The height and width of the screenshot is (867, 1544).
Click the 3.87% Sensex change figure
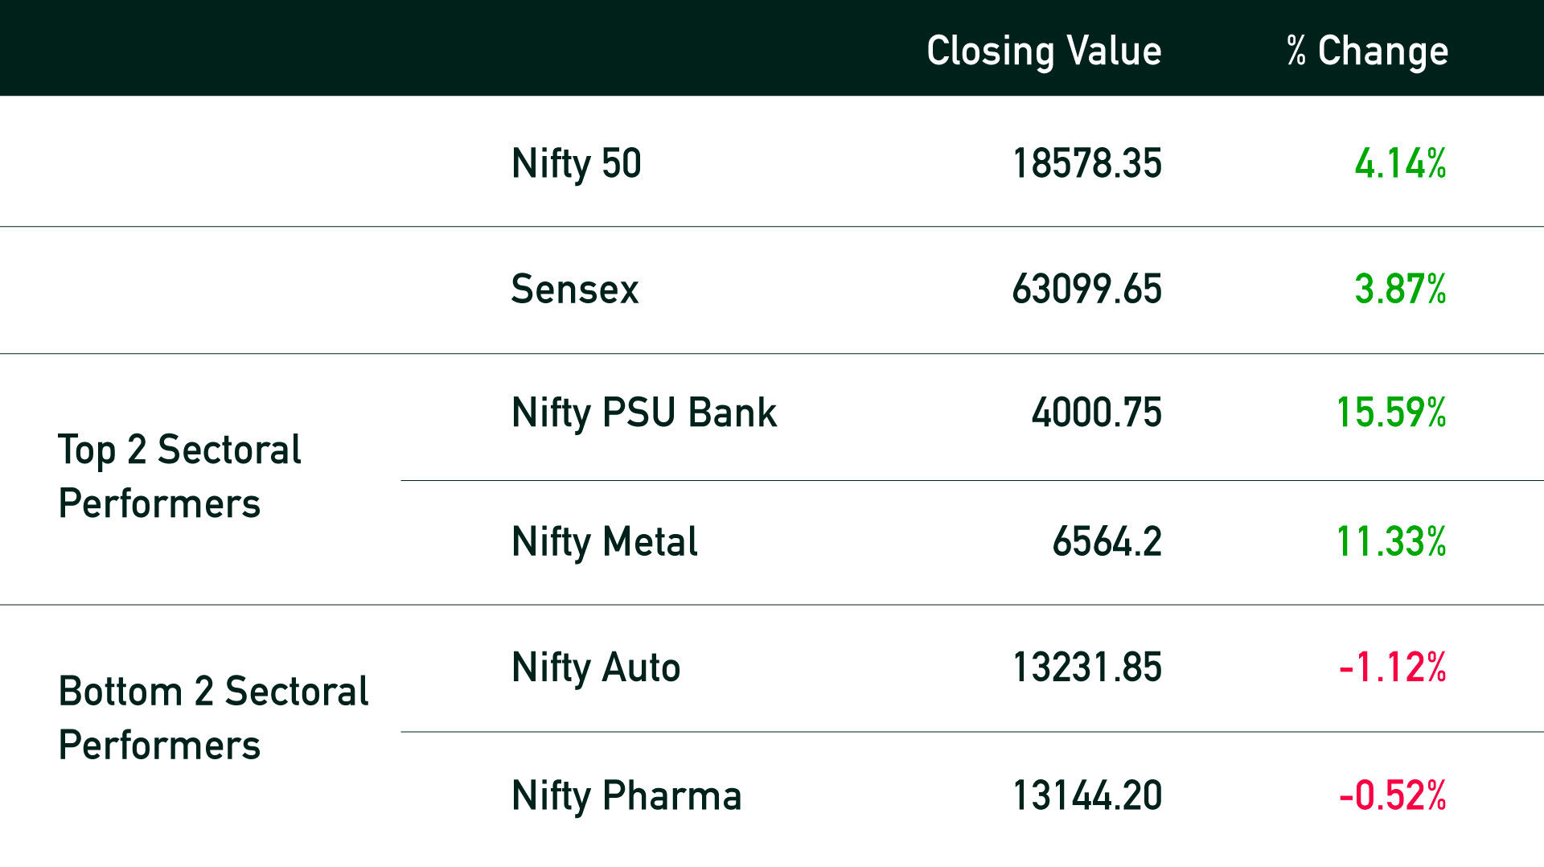point(1400,289)
